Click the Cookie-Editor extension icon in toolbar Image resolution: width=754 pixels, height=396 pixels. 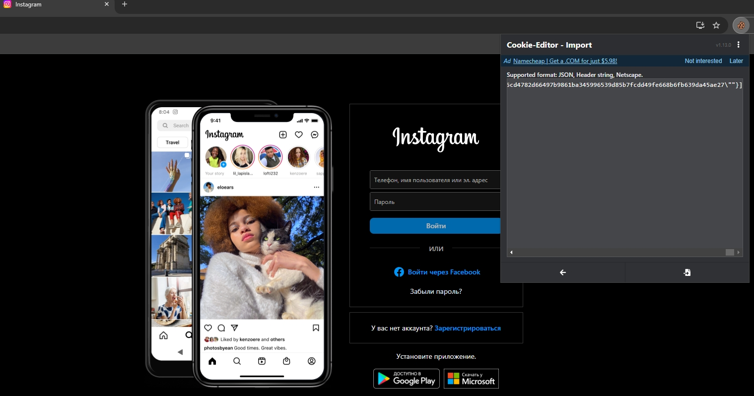click(x=741, y=25)
